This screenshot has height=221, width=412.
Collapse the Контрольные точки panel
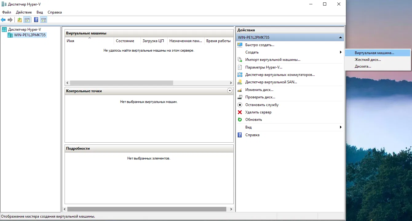pos(230,91)
